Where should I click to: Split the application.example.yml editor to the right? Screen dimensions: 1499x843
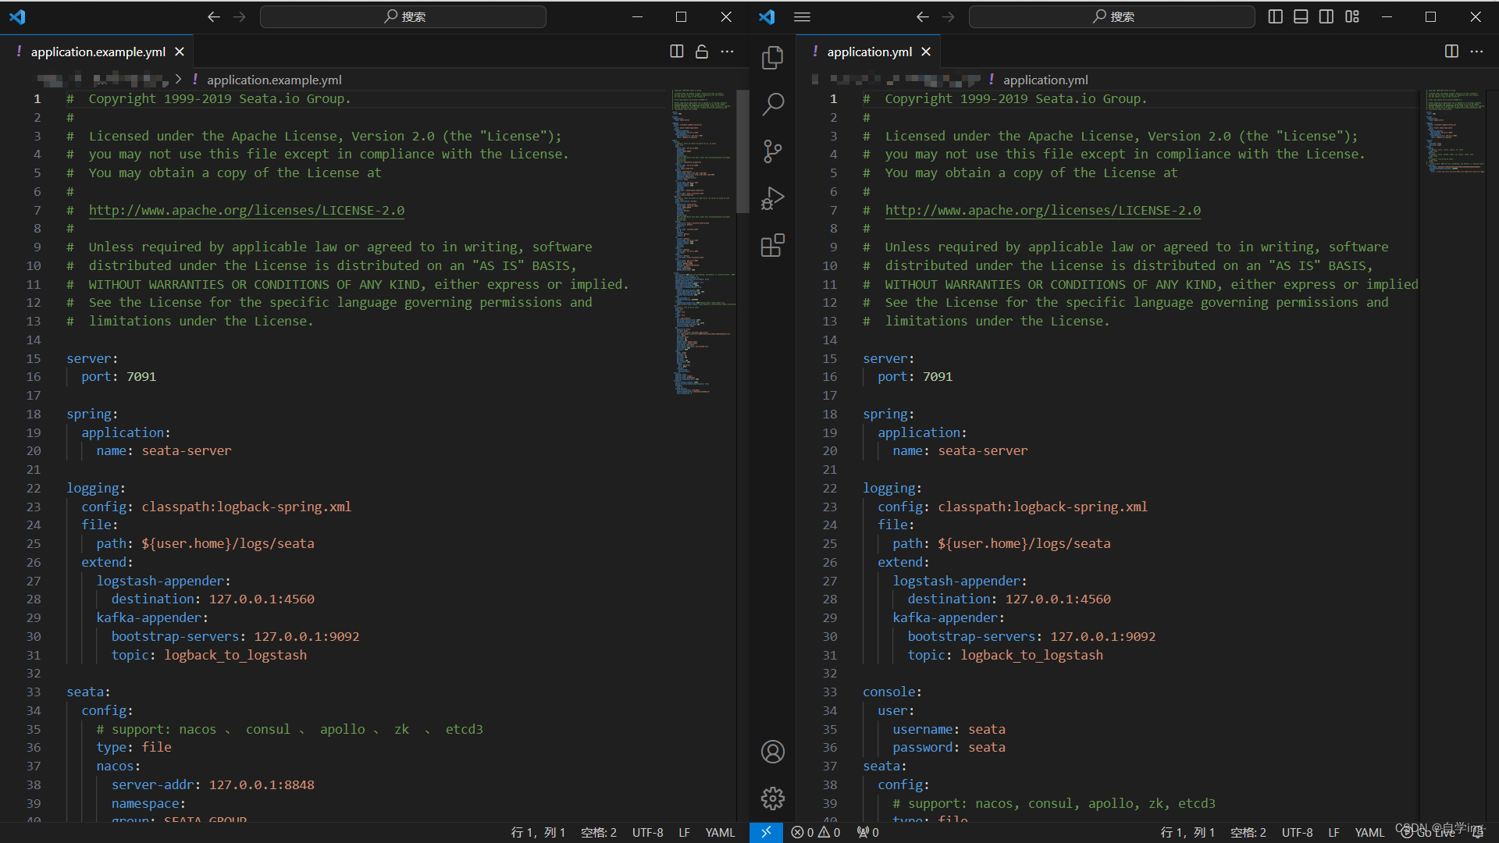pos(677,52)
